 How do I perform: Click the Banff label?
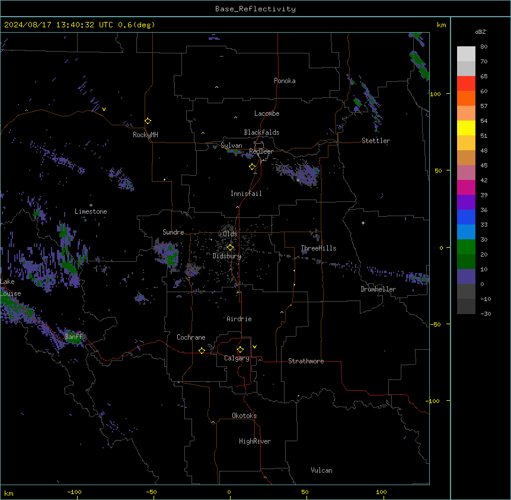[74, 337]
